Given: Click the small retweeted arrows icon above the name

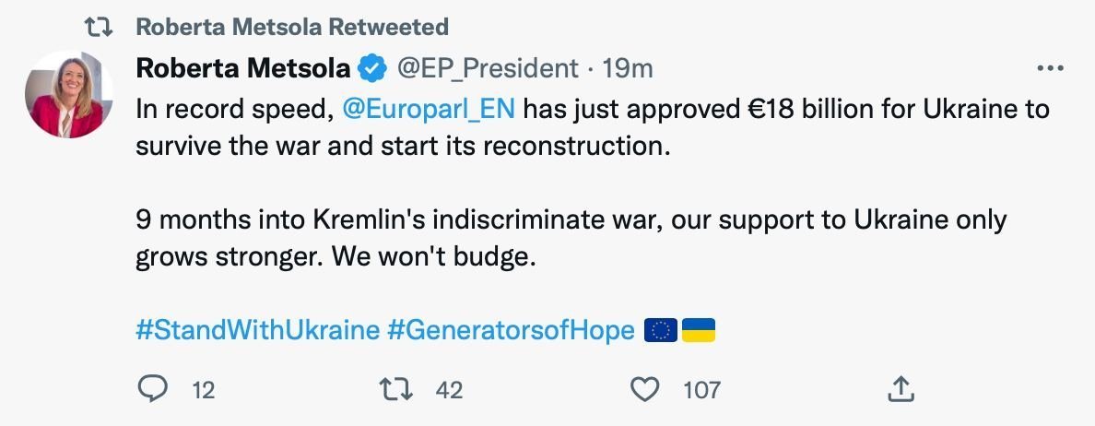Looking at the screenshot, I should pos(98,26).
